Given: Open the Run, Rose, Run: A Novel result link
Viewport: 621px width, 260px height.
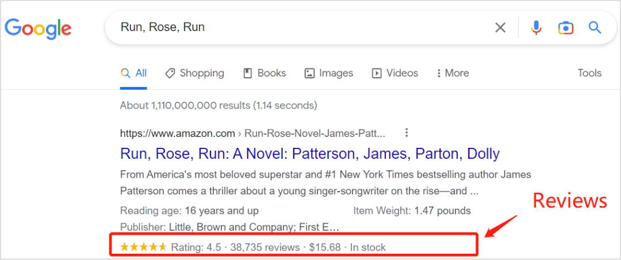Looking at the screenshot, I should (x=309, y=154).
